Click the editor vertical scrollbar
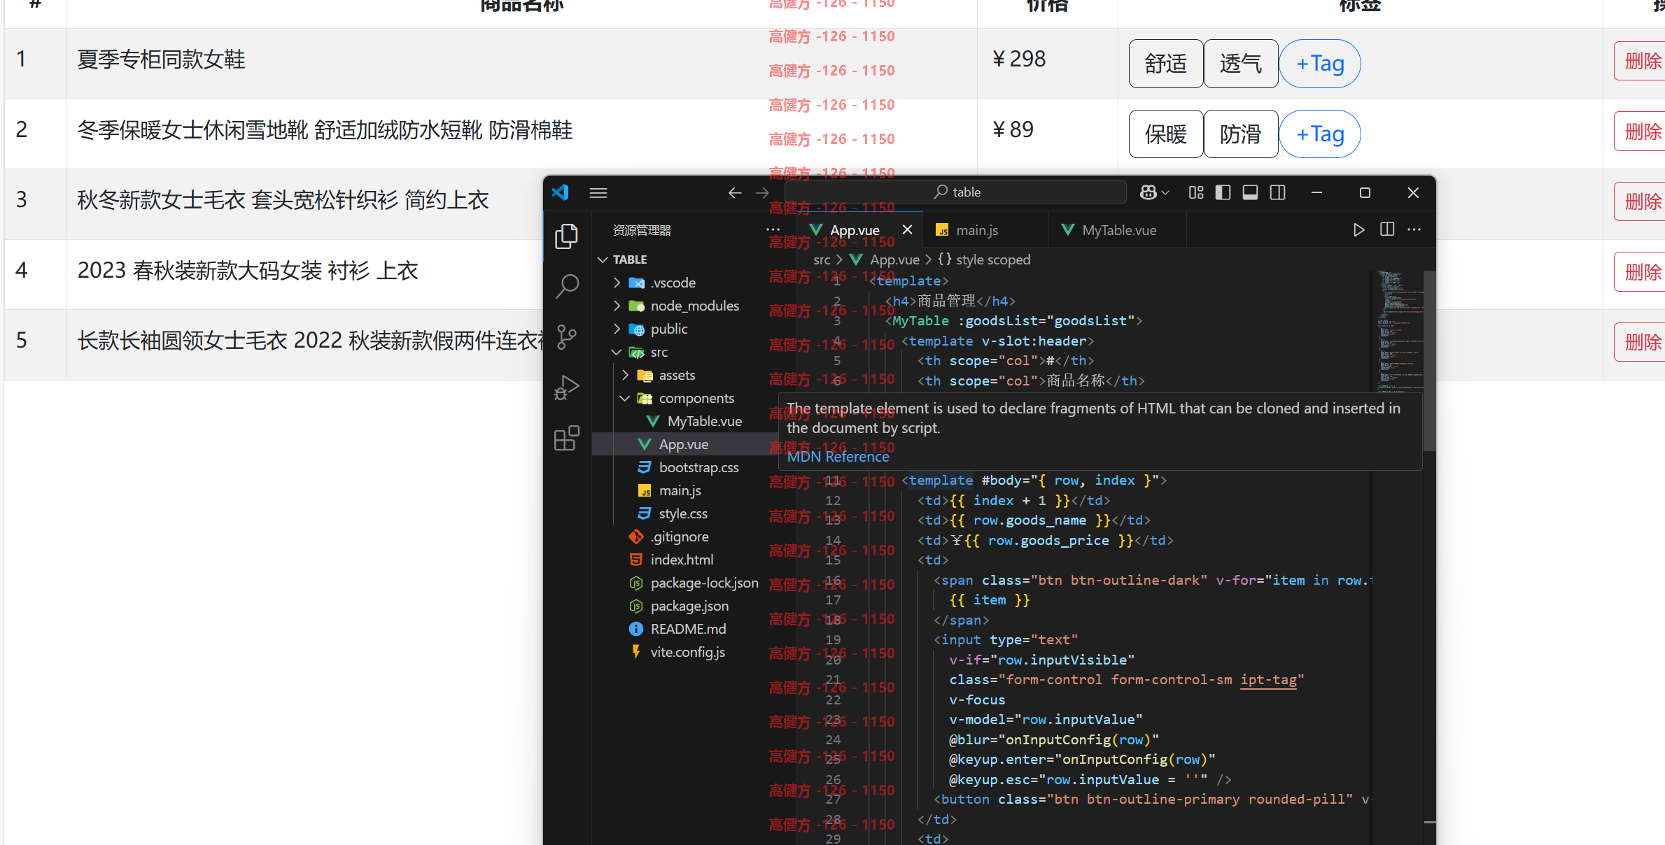This screenshot has width=1665, height=845. (x=1430, y=360)
